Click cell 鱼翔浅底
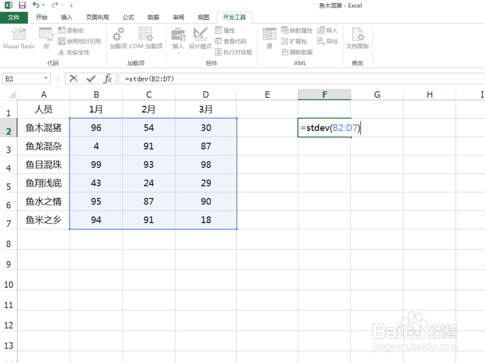This screenshot has height=363, width=485. click(x=44, y=183)
